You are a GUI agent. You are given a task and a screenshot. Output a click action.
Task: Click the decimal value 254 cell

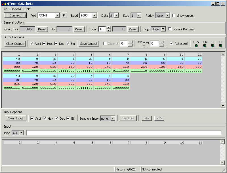(x=139, y=67)
